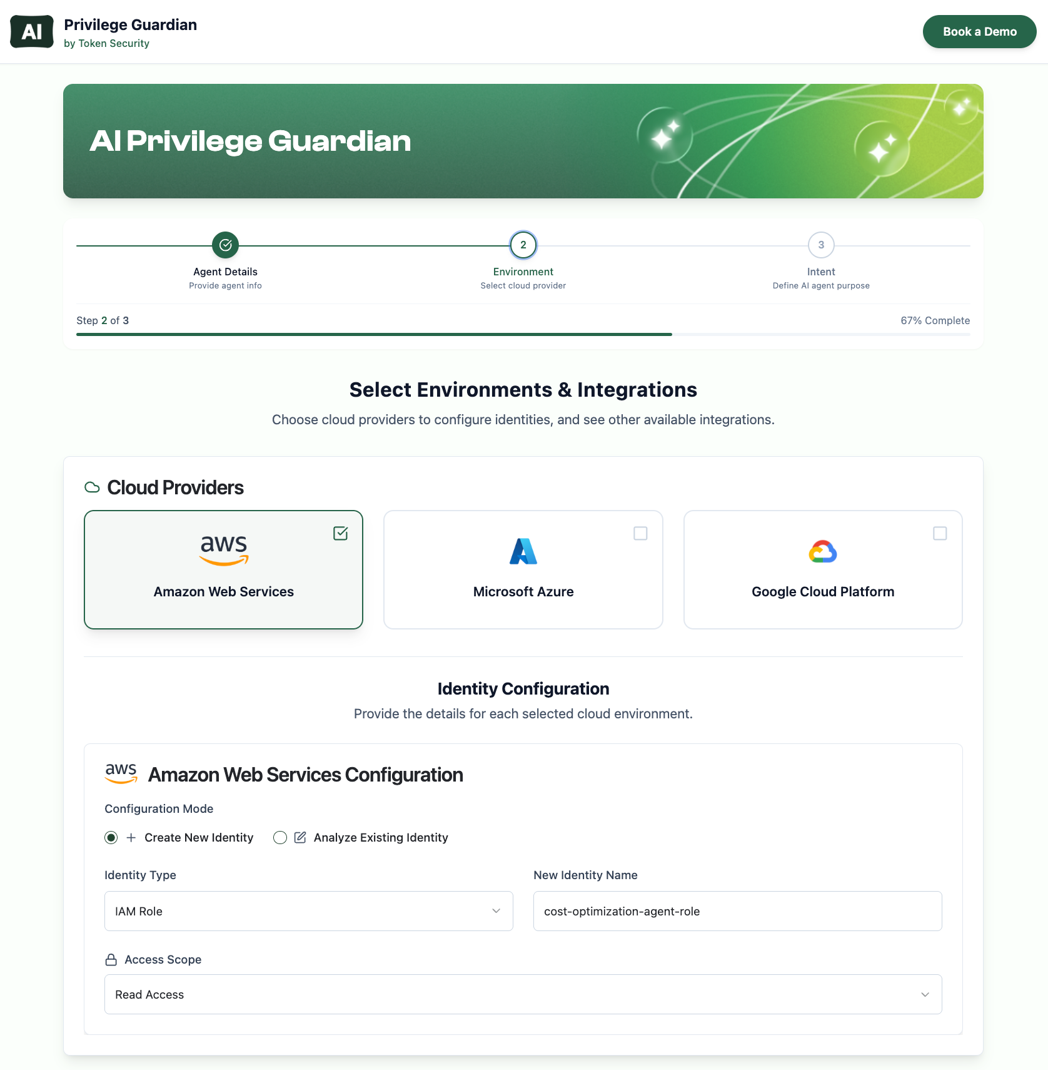Click the New Identity Name input field

[738, 911]
